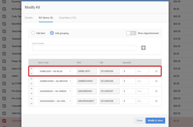Open the GINBLUE01 - Gin BLUE dropdown

tap(55, 71)
